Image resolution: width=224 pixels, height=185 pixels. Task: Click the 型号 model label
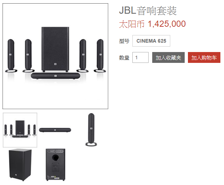click(124, 41)
